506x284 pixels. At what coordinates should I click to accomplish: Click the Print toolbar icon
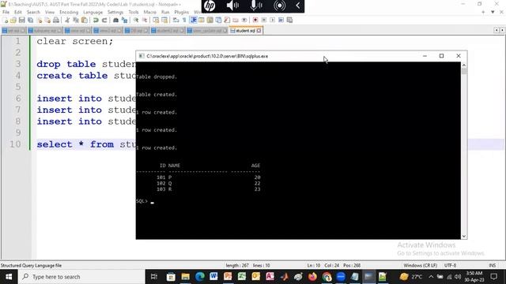tap(56, 20)
